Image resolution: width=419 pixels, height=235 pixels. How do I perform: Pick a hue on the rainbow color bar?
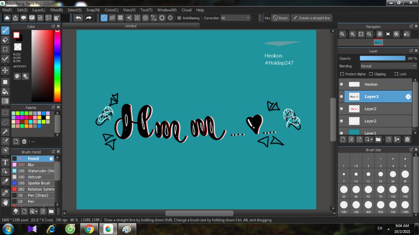click(x=57, y=66)
